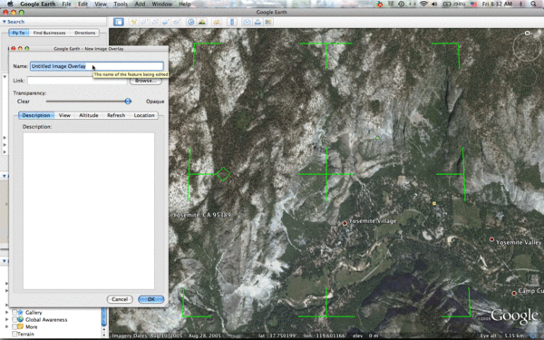
Task: Click the green diamond rotate handle of overlay
Action: coord(223,174)
